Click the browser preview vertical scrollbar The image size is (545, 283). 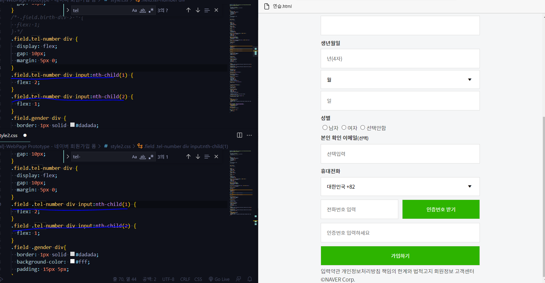543,197
